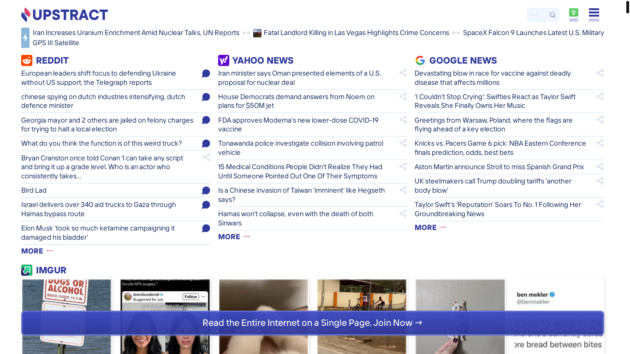Open Imgur thumbnail with rhinoplasty Instagram post

(165, 317)
